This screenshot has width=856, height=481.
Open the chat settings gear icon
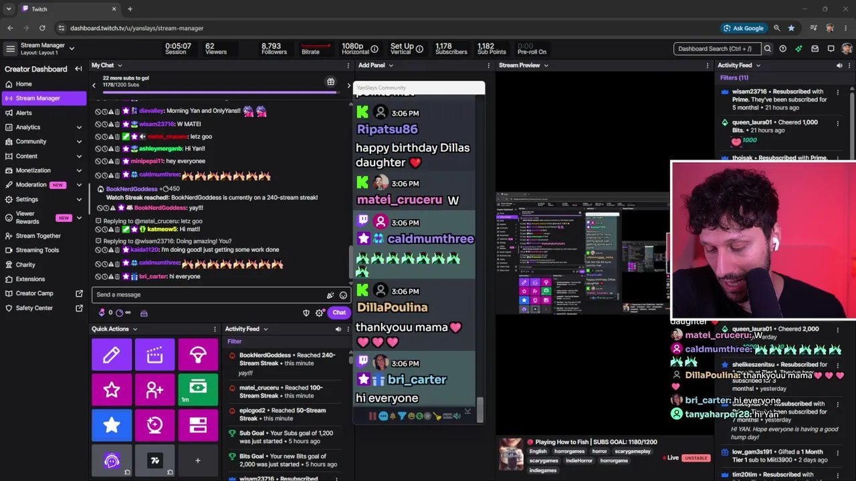(x=320, y=313)
